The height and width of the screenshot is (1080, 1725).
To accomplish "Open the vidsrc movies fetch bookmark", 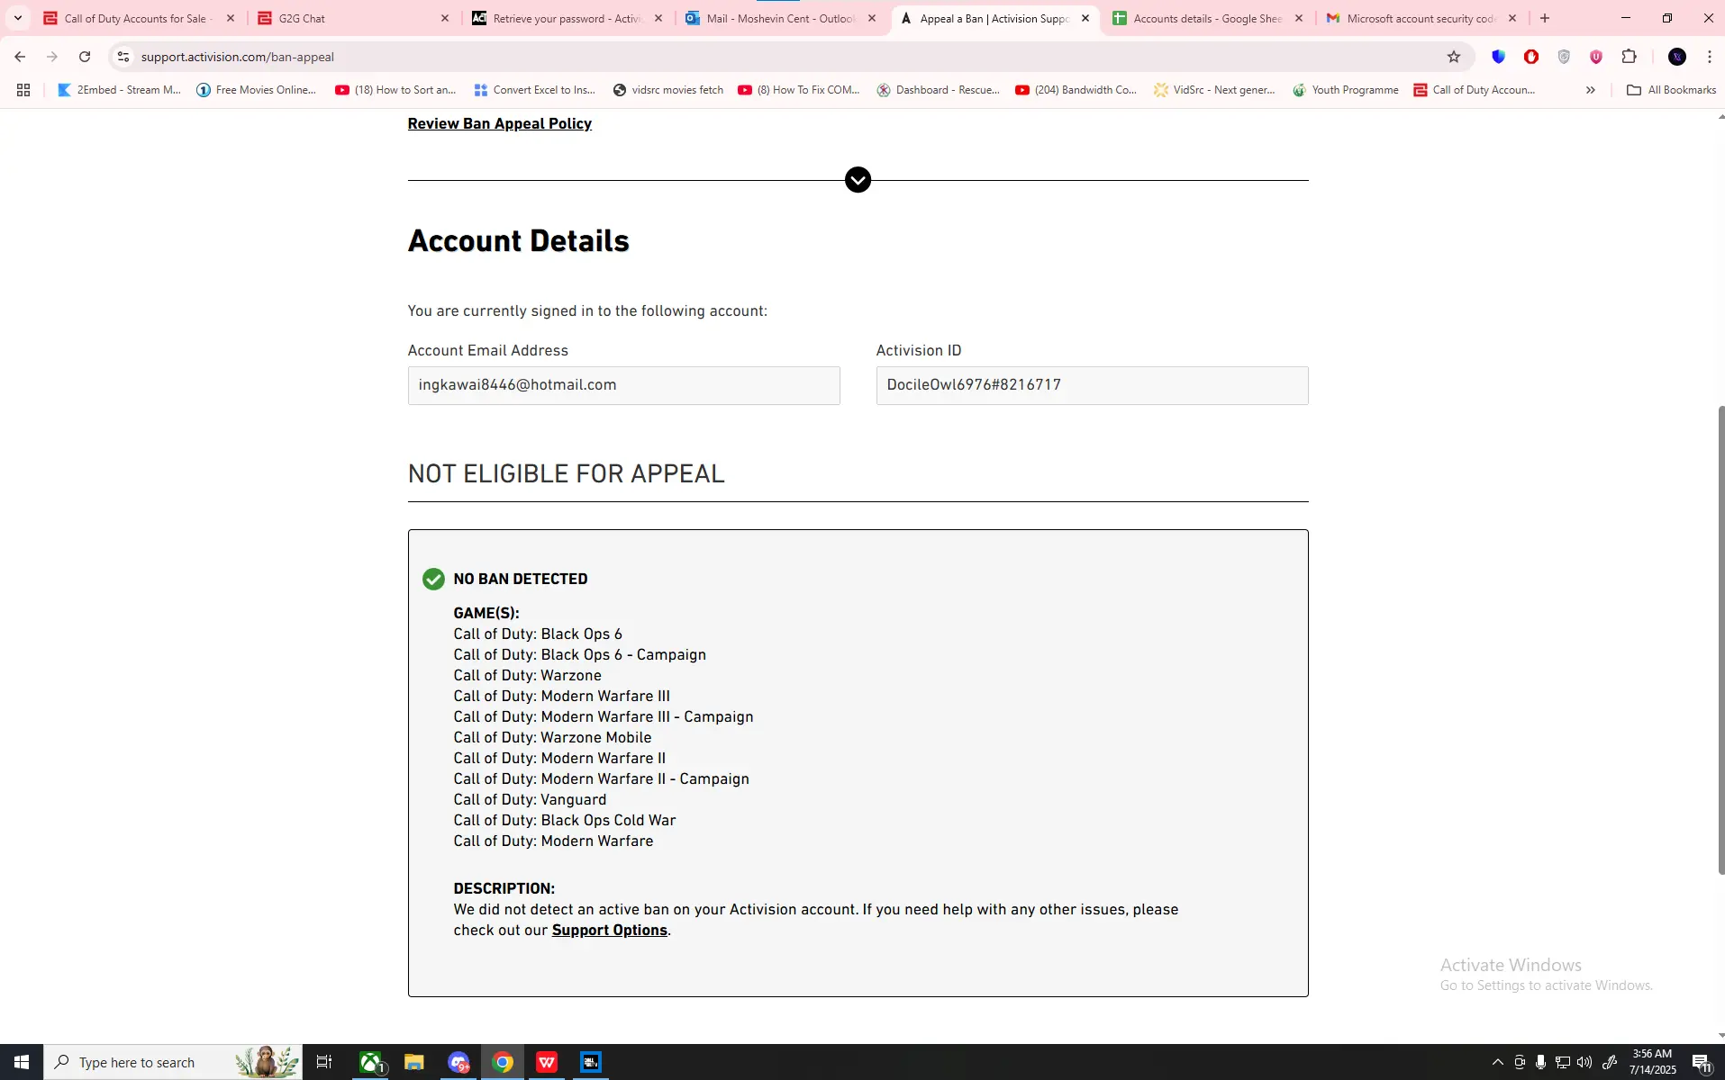I will [x=668, y=90].
